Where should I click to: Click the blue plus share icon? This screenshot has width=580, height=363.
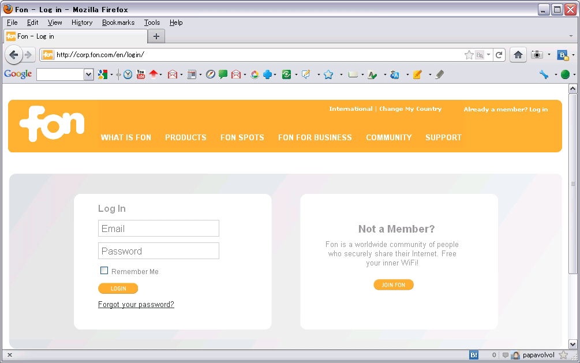pos(267,75)
